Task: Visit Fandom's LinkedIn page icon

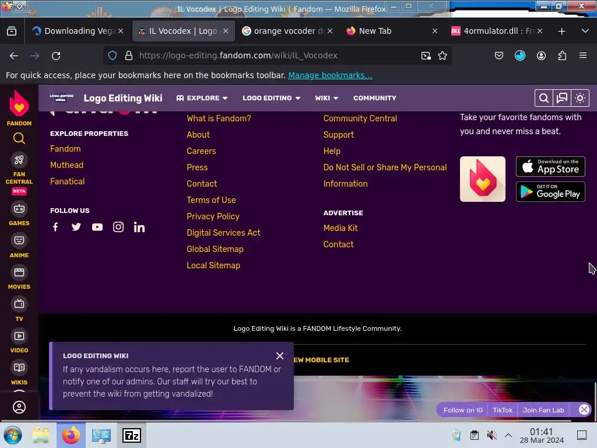Action: tap(139, 227)
